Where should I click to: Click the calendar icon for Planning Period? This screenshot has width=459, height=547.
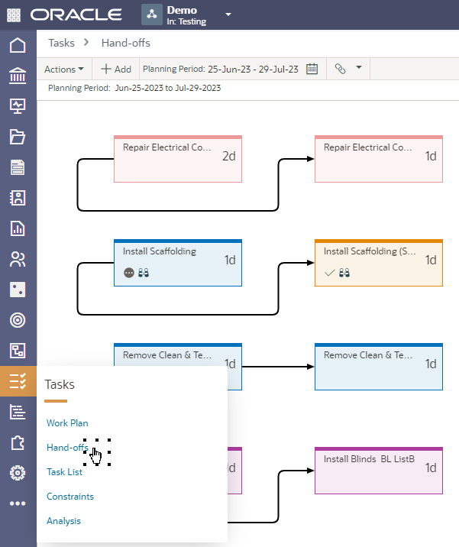312,69
